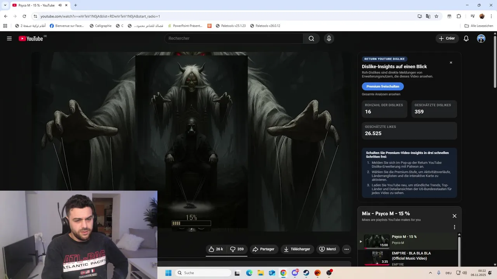
Task: Download the video with Télécharger
Action: point(297,249)
